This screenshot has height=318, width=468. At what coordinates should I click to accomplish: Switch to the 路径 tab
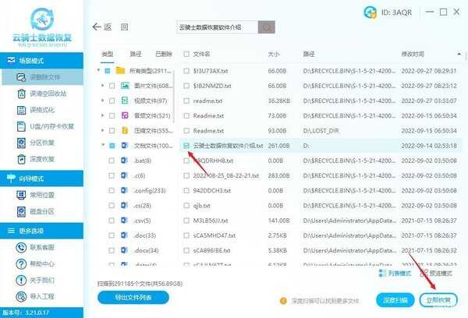click(136, 54)
